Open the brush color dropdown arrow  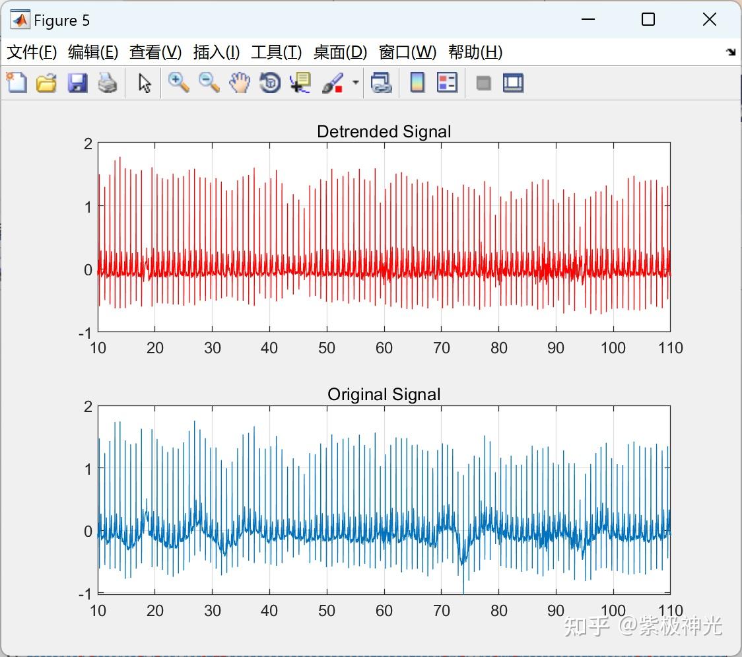tap(354, 83)
